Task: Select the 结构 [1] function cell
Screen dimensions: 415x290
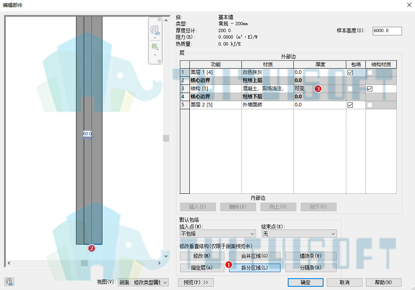Action: (215, 89)
